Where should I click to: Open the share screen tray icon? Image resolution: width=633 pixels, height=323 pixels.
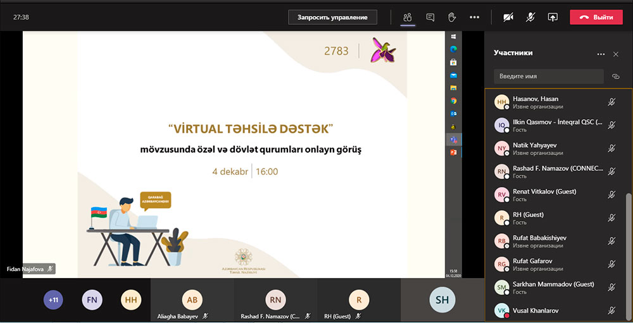tap(553, 17)
